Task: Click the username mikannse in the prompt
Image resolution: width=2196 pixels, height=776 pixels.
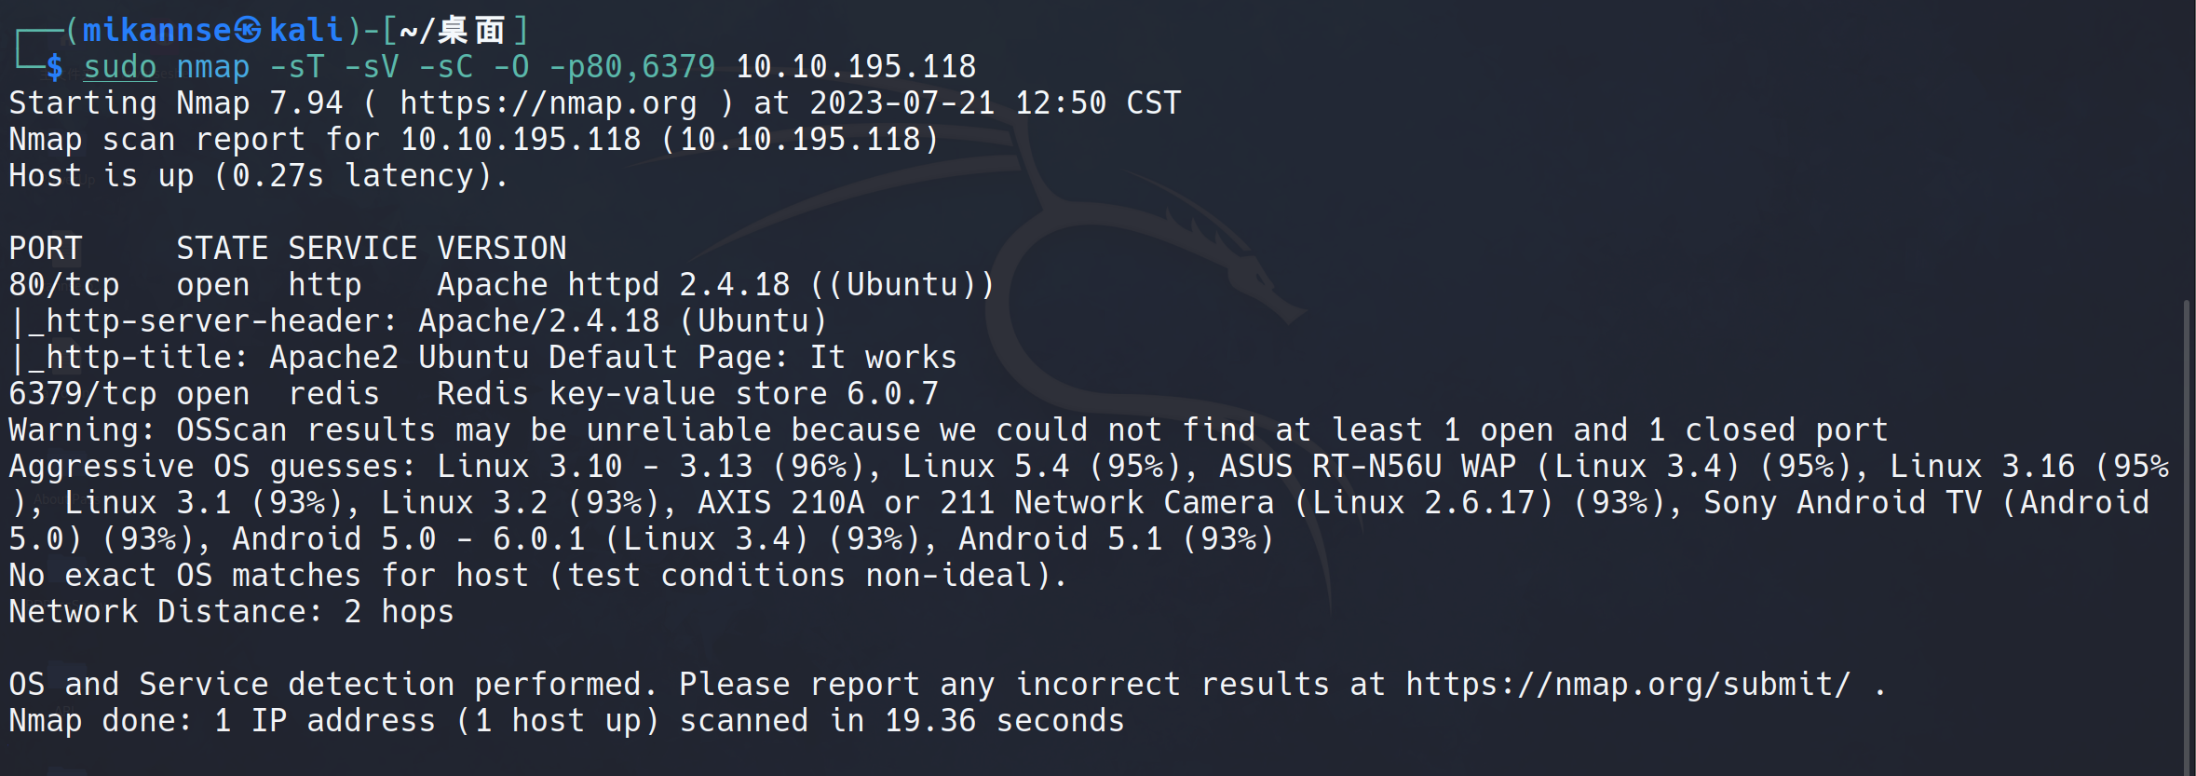Action: (156, 31)
